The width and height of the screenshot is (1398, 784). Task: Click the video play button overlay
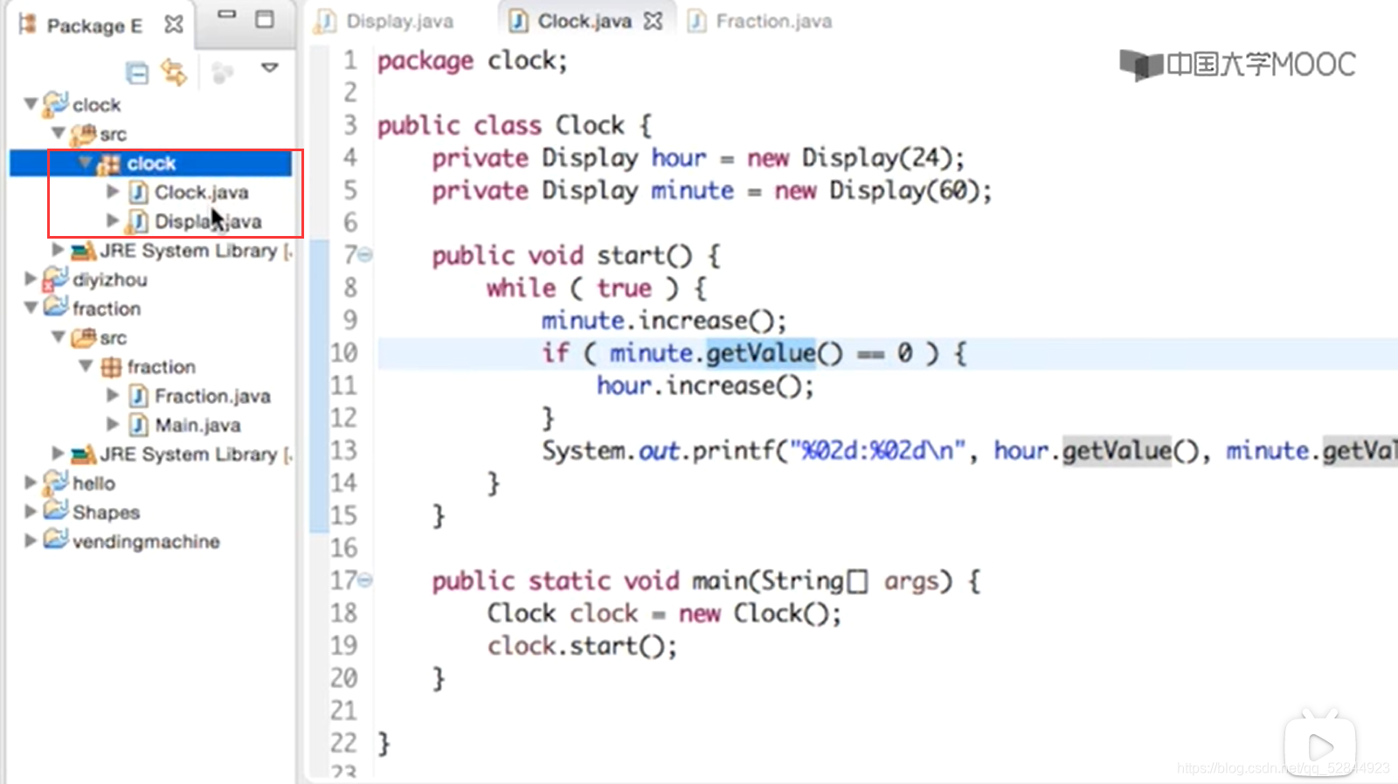pos(1320,746)
